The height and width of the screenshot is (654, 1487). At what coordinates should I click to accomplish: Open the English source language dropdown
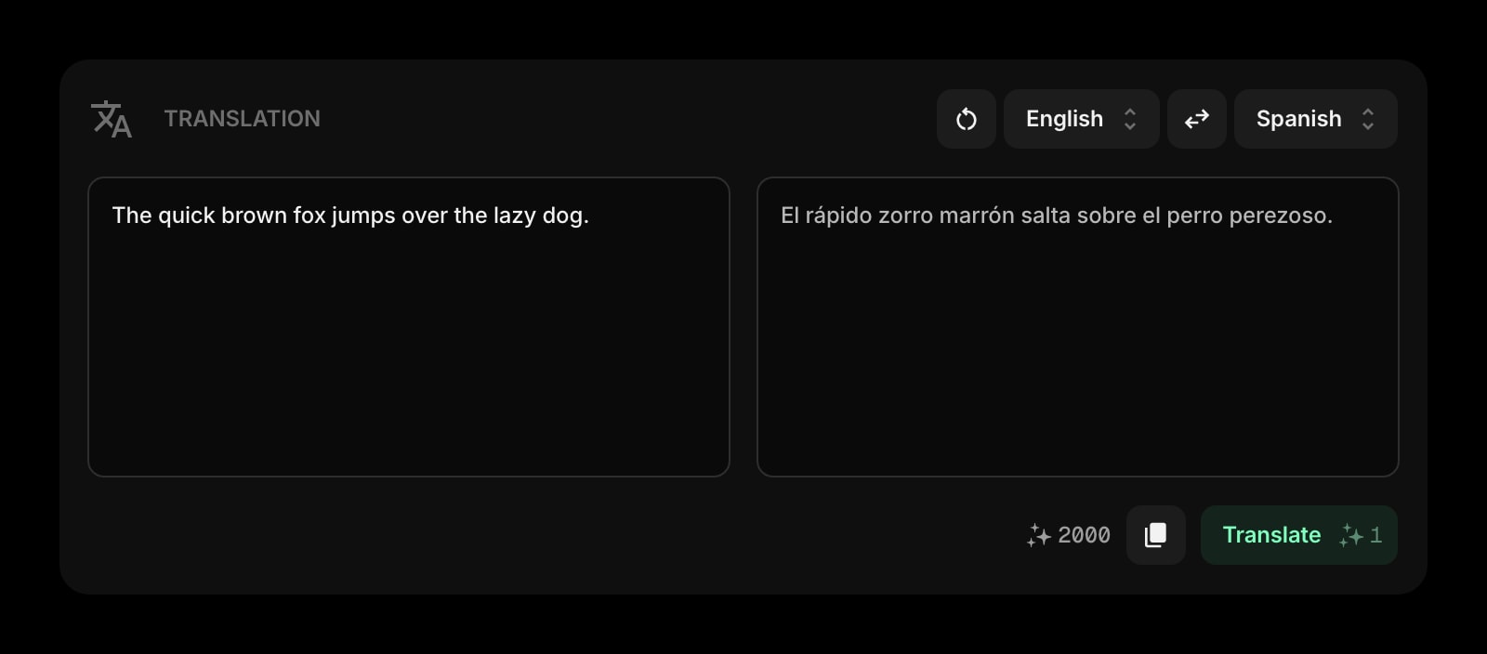(x=1081, y=119)
